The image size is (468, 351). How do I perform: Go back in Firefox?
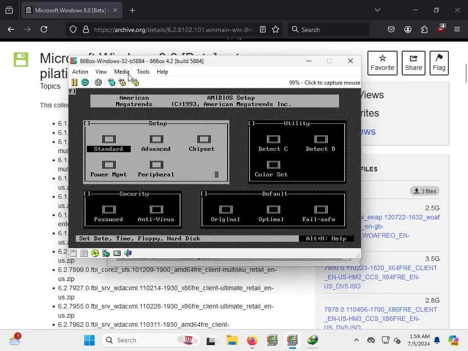click(x=11, y=30)
